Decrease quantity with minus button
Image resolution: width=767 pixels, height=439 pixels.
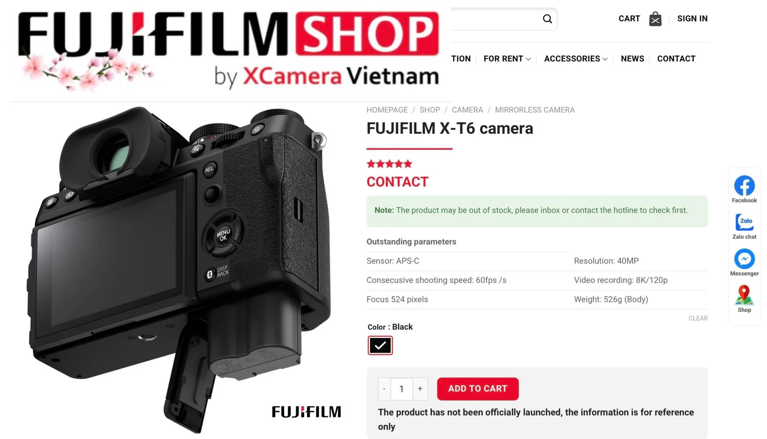384,389
